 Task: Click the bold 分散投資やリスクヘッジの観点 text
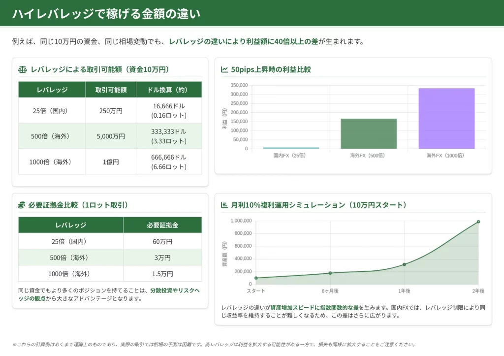click(x=175, y=291)
